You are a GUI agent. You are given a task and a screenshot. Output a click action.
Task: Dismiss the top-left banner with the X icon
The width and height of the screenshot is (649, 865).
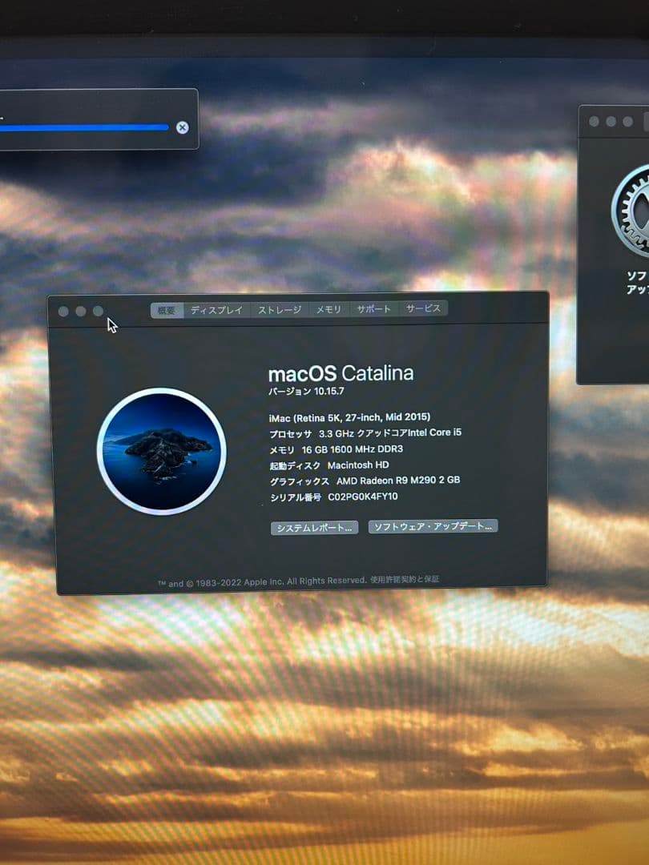pyautogui.click(x=183, y=126)
